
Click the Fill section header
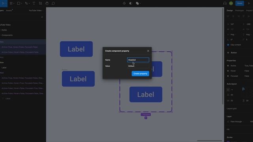click(228, 129)
